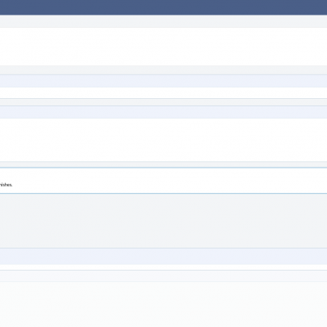Click the gray strip above first lavender row
The image size is (327, 327).
click(x=163, y=70)
